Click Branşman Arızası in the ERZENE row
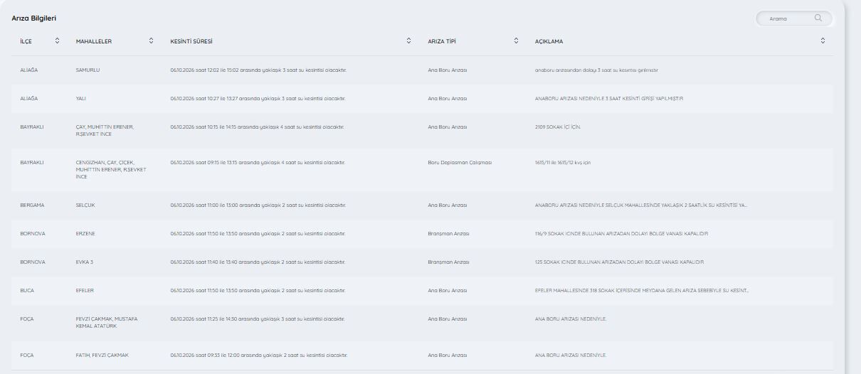Screen dimensions: 861x374 point(448,234)
